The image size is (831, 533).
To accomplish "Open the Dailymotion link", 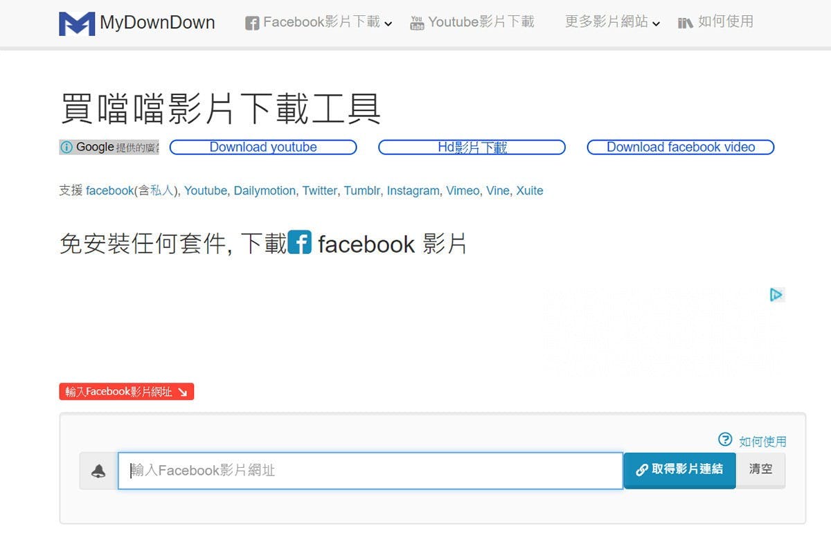I will click(264, 191).
